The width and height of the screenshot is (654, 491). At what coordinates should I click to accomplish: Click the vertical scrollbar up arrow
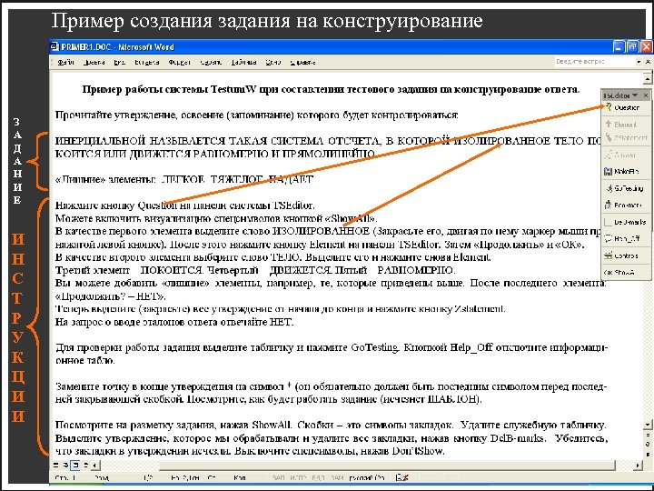(x=648, y=78)
